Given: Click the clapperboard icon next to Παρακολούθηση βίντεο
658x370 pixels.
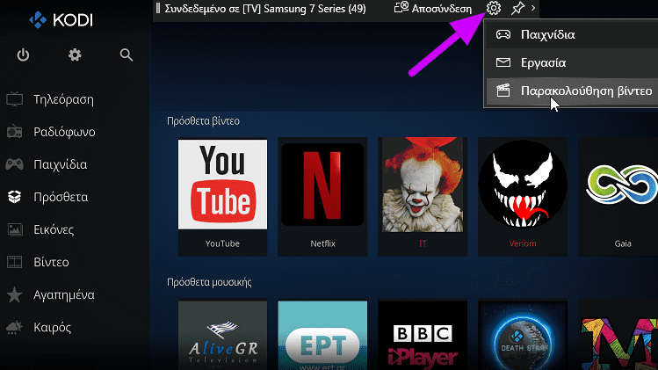Looking at the screenshot, I should pyautogui.click(x=503, y=91).
